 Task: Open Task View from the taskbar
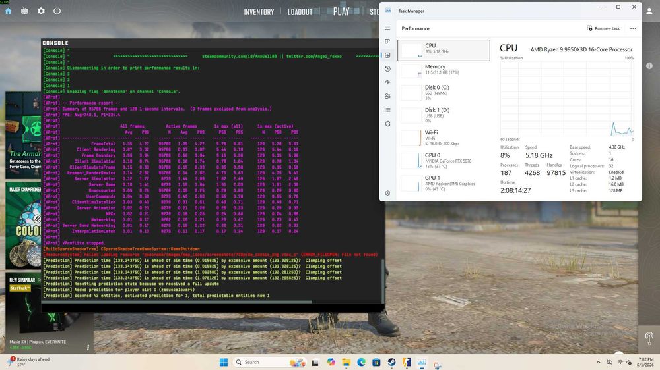[x=315, y=363]
